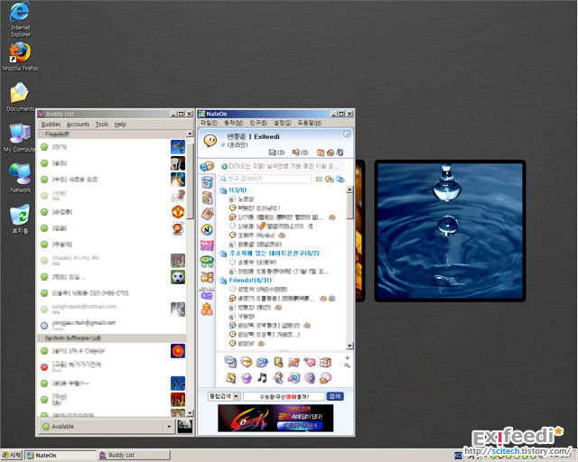
Task: Click the NateOn profile smiley emoticon
Action: pyautogui.click(x=210, y=141)
